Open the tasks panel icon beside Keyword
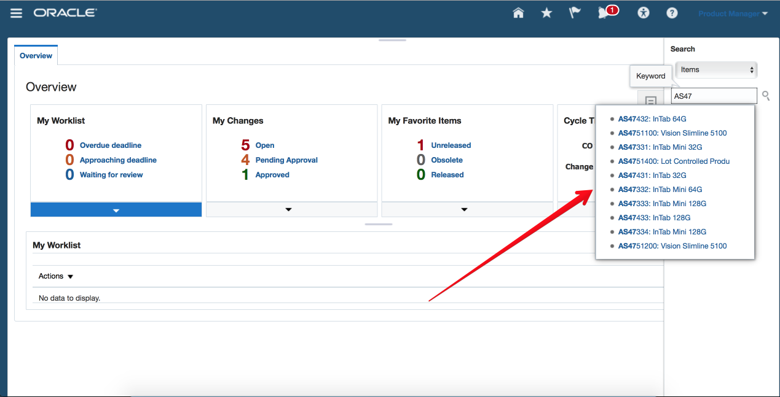 coord(651,101)
